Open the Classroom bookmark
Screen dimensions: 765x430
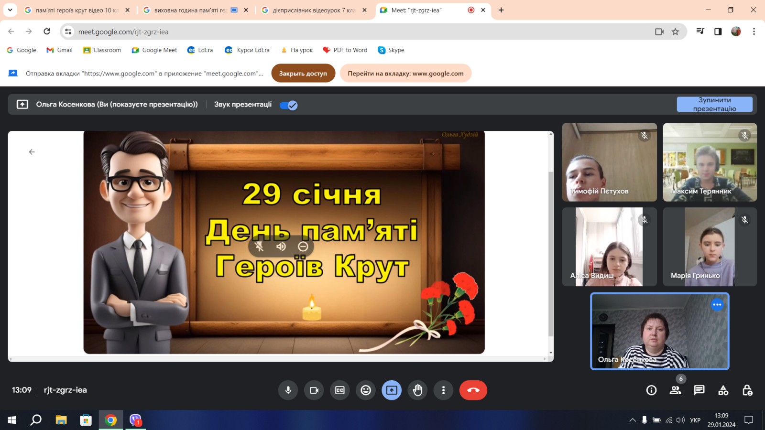click(x=102, y=50)
